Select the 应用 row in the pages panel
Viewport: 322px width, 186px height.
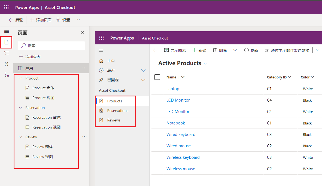tap(51, 68)
